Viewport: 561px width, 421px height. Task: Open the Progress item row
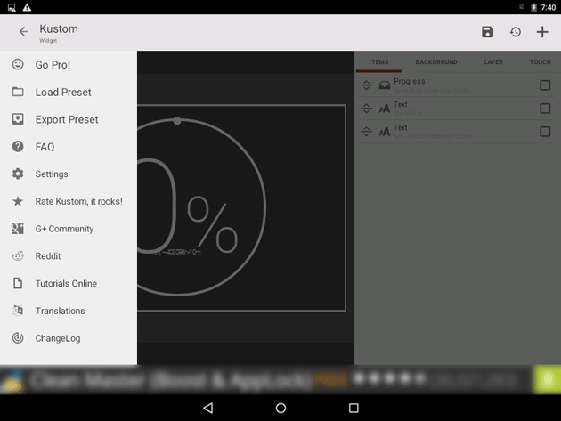(x=455, y=85)
